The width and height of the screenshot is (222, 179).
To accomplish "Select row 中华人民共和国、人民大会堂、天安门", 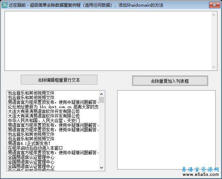I will 53,121.
